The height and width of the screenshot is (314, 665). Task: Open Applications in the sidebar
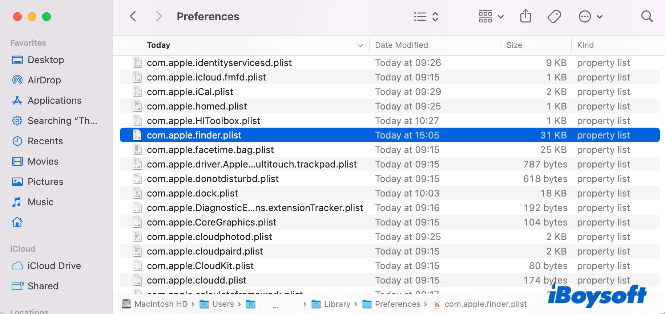(x=47, y=100)
